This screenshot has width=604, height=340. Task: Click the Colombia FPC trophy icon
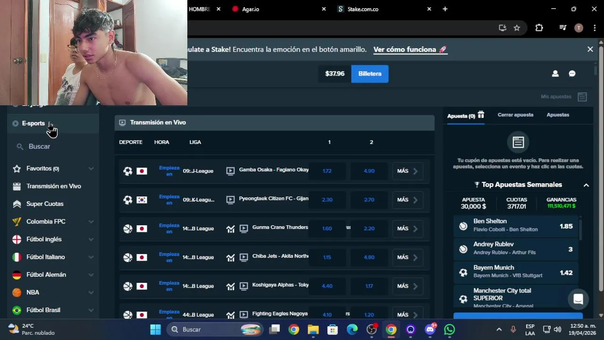pyautogui.click(x=17, y=221)
